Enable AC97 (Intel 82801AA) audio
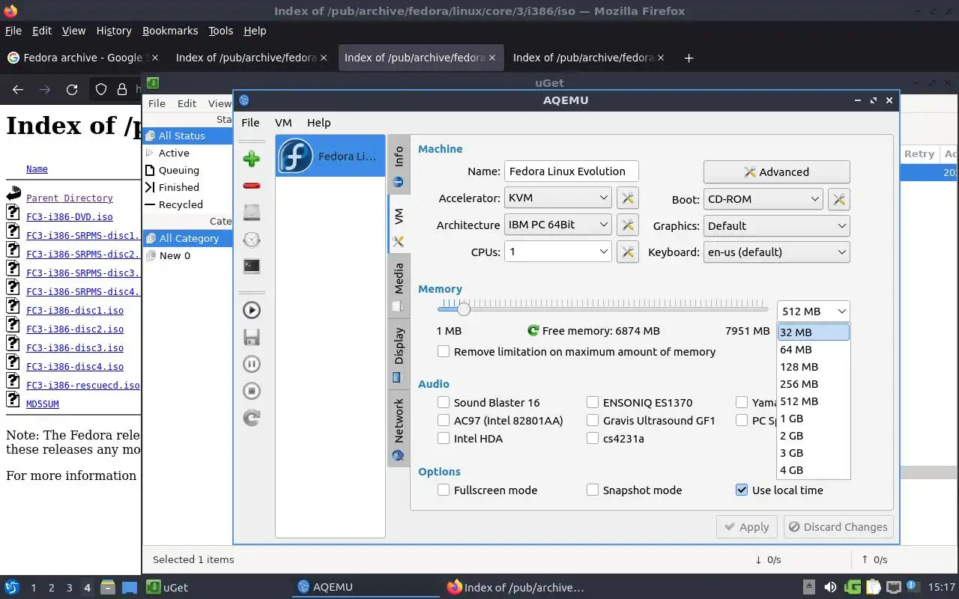 pos(444,420)
